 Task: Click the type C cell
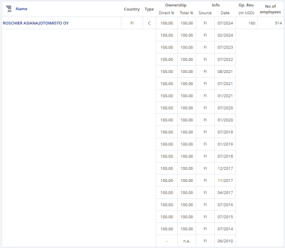pos(149,23)
